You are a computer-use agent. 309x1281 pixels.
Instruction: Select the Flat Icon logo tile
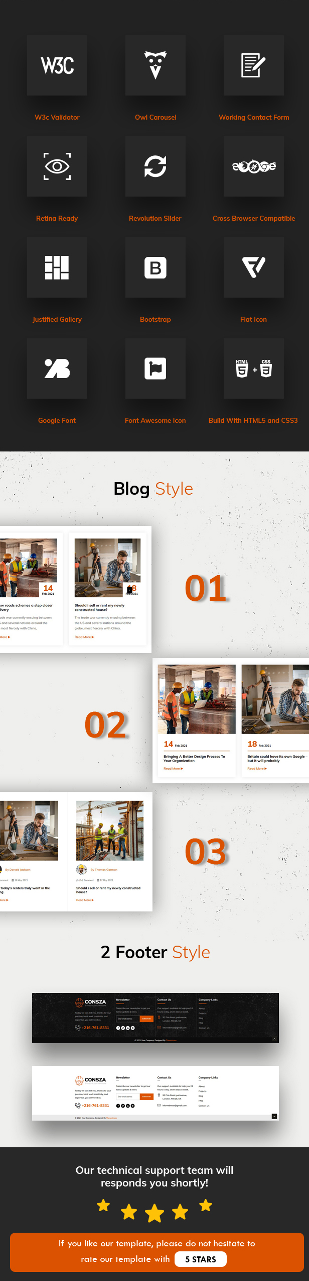pyautogui.click(x=253, y=267)
